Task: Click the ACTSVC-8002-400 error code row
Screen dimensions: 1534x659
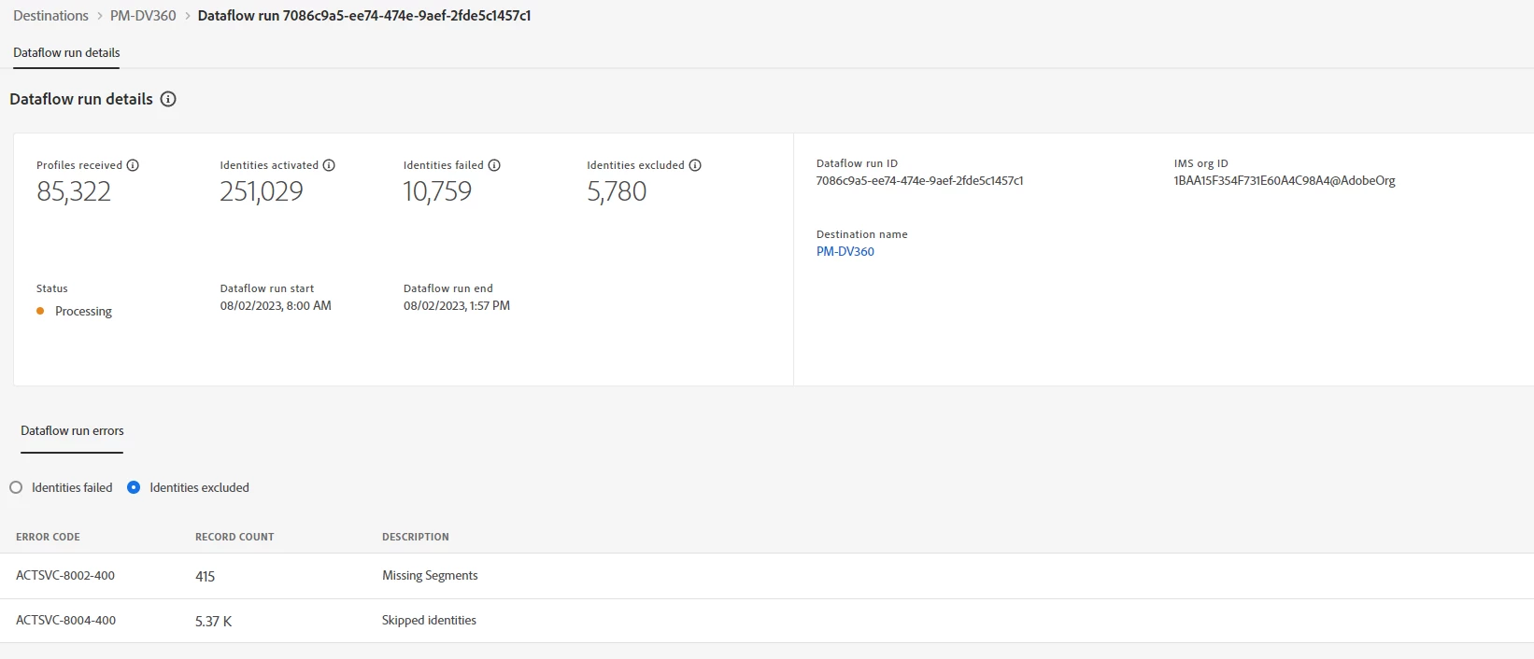Action: (65, 576)
